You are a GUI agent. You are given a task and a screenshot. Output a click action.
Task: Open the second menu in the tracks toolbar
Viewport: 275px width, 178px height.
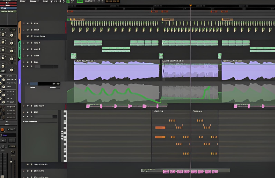click(34, 1)
